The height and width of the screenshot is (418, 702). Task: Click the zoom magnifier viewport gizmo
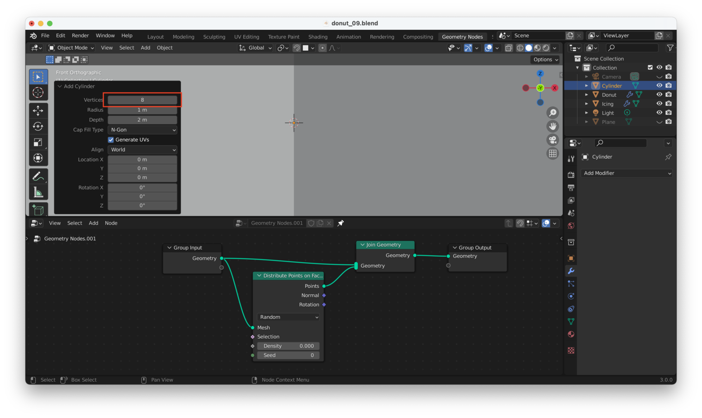point(553,113)
